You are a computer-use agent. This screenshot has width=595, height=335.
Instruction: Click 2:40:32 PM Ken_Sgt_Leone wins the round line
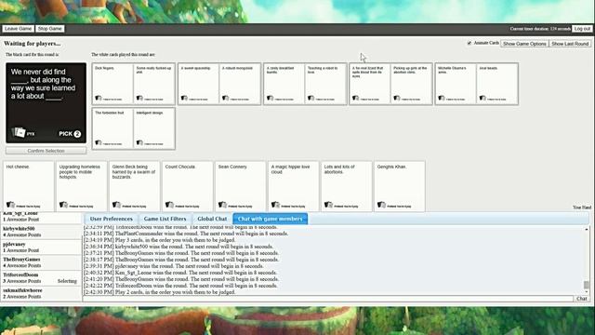click(x=180, y=273)
